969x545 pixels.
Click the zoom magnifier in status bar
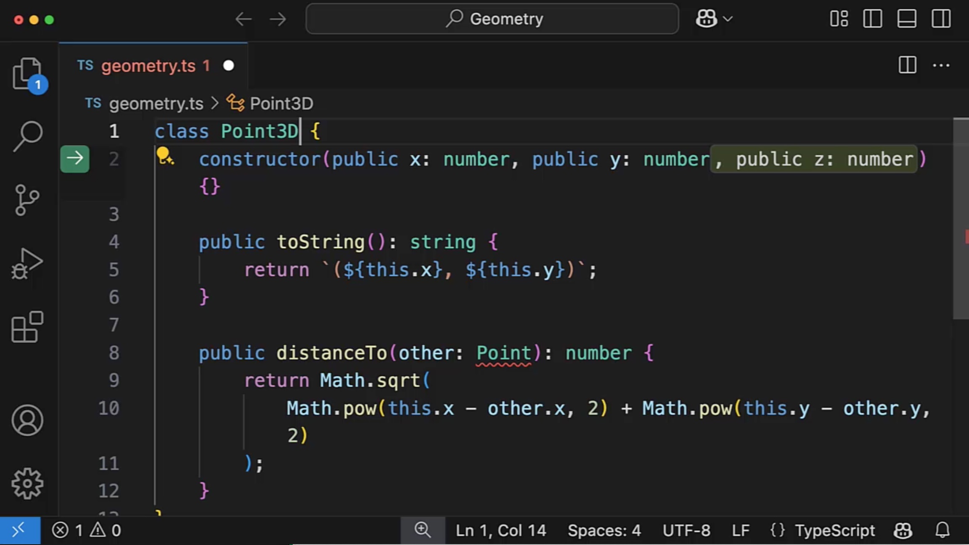(423, 530)
